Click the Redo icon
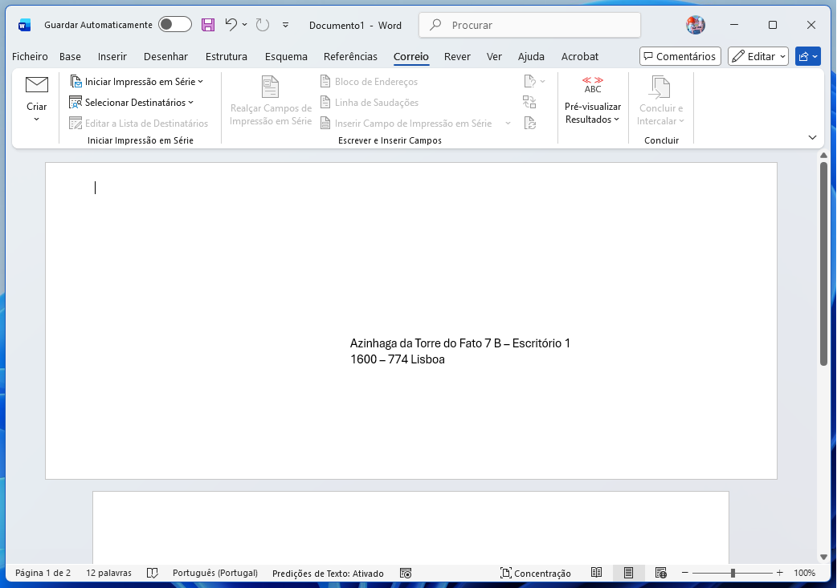 coord(262,25)
